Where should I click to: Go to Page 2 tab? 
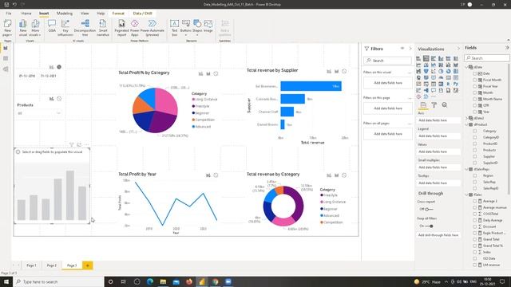point(51,265)
